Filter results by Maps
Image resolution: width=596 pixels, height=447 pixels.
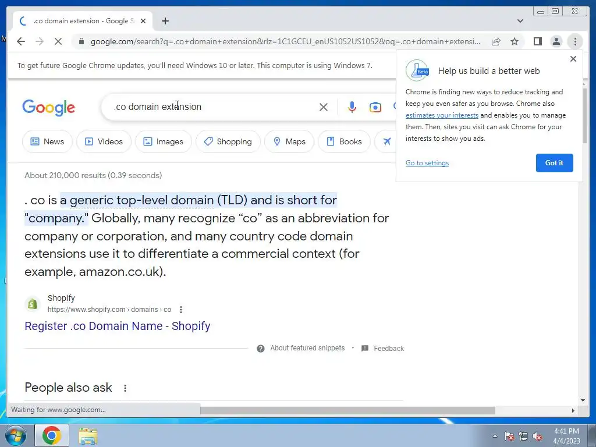coord(289,141)
